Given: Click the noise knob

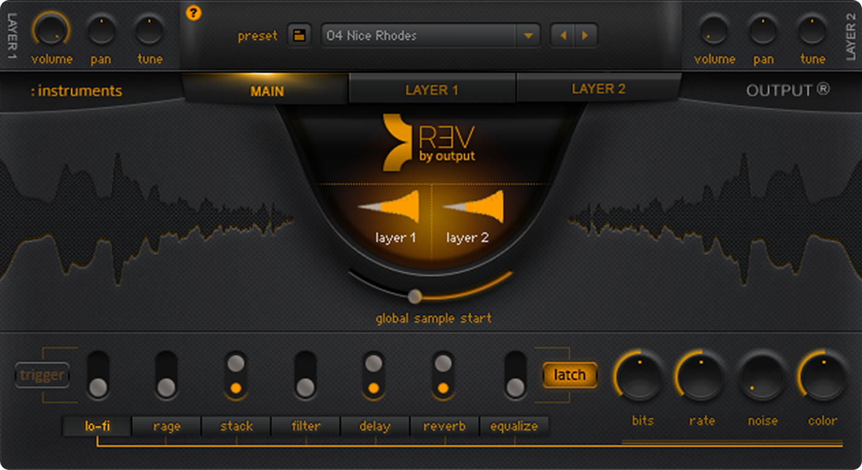Looking at the screenshot, I should tap(762, 376).
